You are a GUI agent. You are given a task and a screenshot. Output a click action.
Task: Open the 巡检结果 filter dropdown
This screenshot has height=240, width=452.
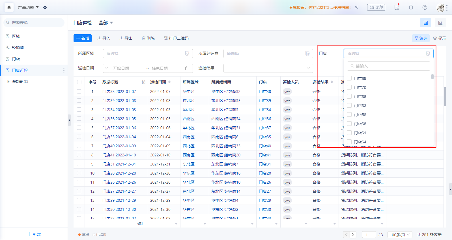click(x=268, y=68)
